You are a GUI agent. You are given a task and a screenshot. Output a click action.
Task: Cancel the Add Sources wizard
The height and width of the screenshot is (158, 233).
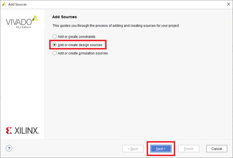point(217,149)
